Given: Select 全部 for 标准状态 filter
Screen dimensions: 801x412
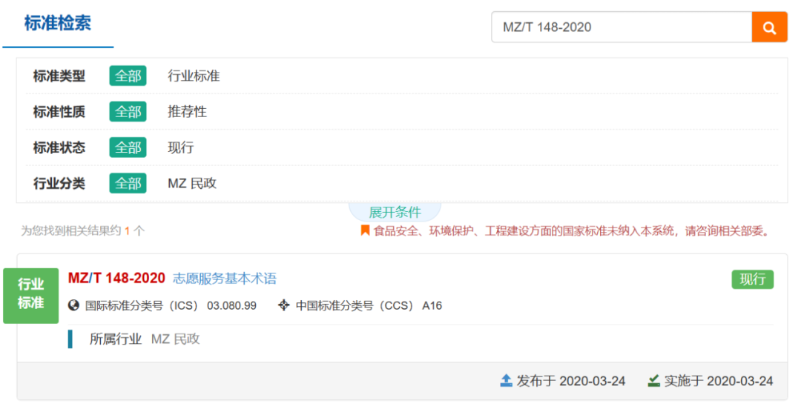Looking at the screenshot, I should 128,147.
